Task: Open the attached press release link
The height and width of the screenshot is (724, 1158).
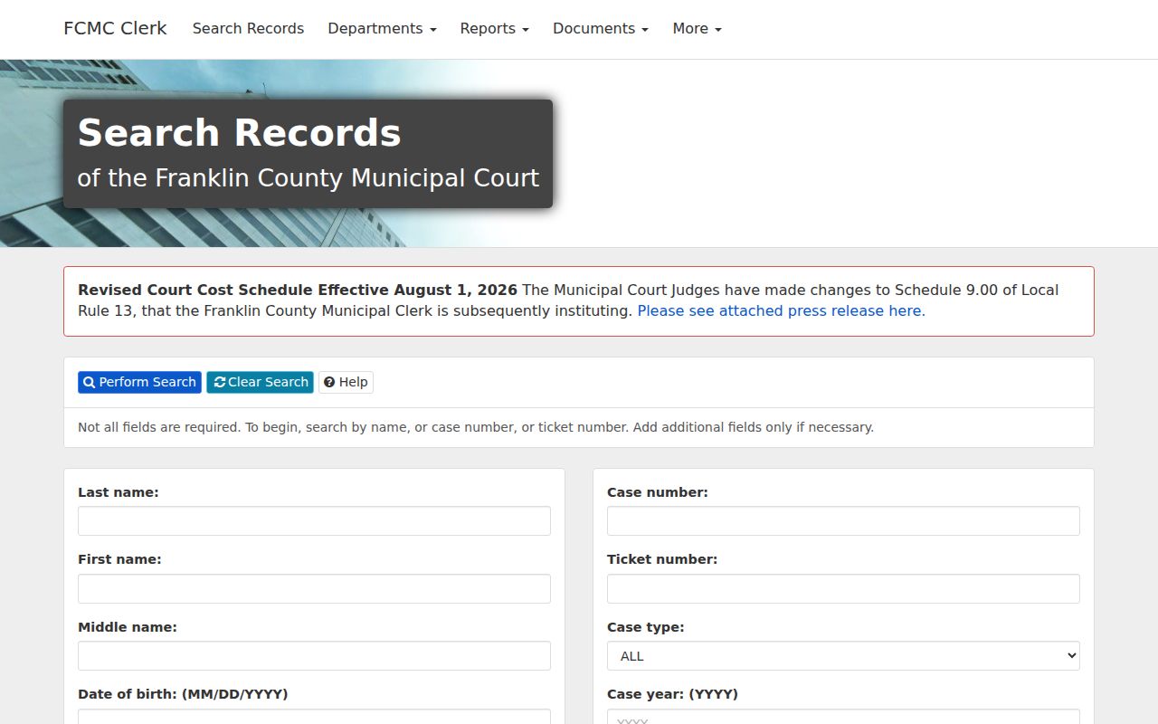Action: [781, 310]
